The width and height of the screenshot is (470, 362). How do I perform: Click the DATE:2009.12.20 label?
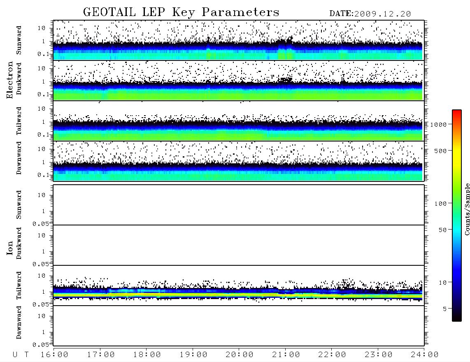coord(370,14)
